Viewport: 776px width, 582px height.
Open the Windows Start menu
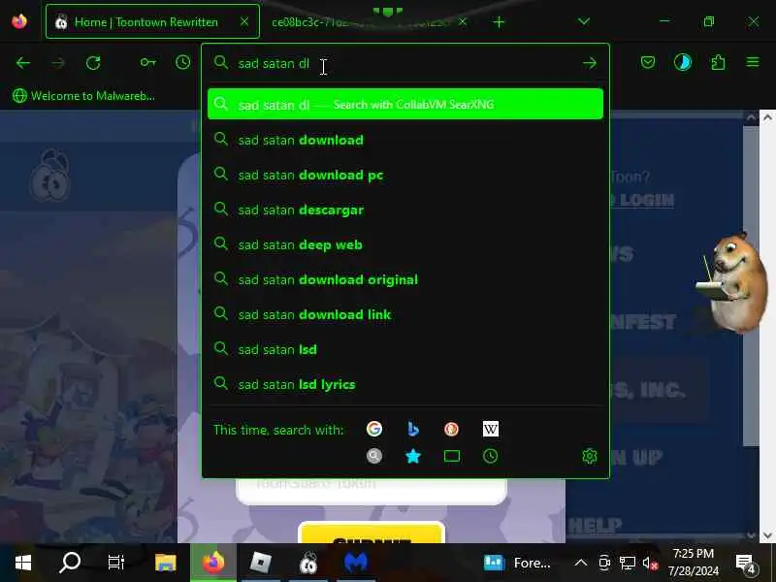22,563
